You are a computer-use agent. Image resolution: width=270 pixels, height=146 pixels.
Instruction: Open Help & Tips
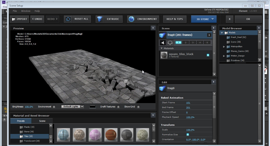(x=175, y=19)
